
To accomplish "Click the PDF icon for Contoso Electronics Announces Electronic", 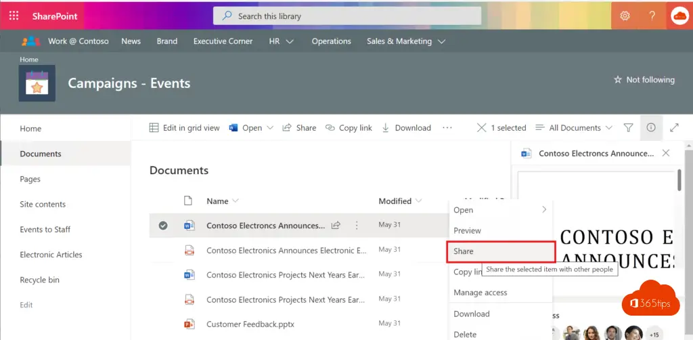I will tap(189, 251).
